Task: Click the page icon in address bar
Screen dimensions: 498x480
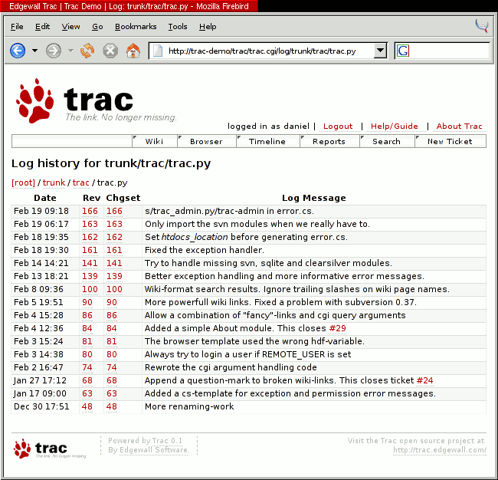Action: click(x=158, y=51)
